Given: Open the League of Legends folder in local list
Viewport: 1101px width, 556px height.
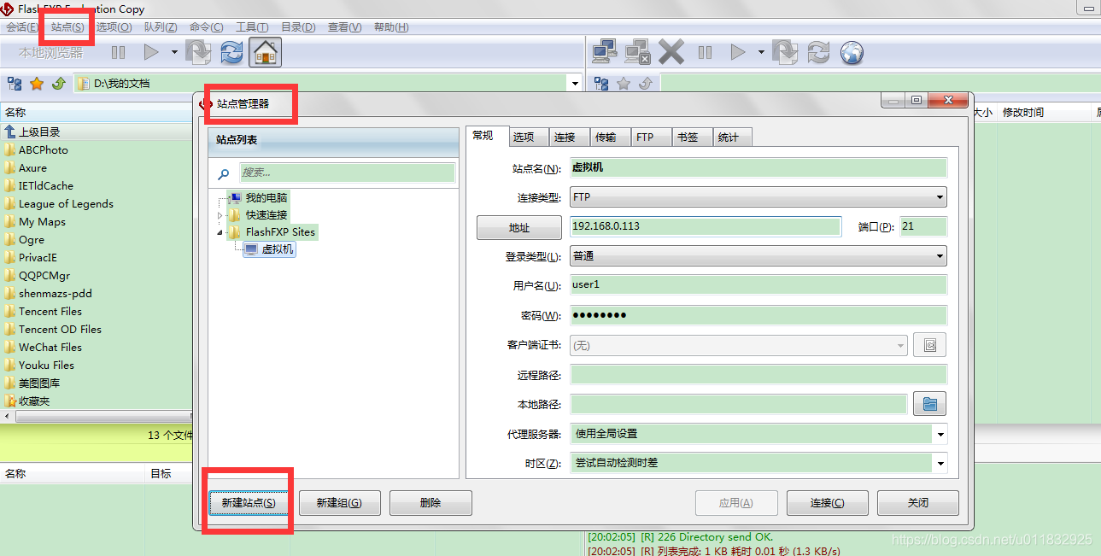Looking at the screenshot, I should pos(66,204).
